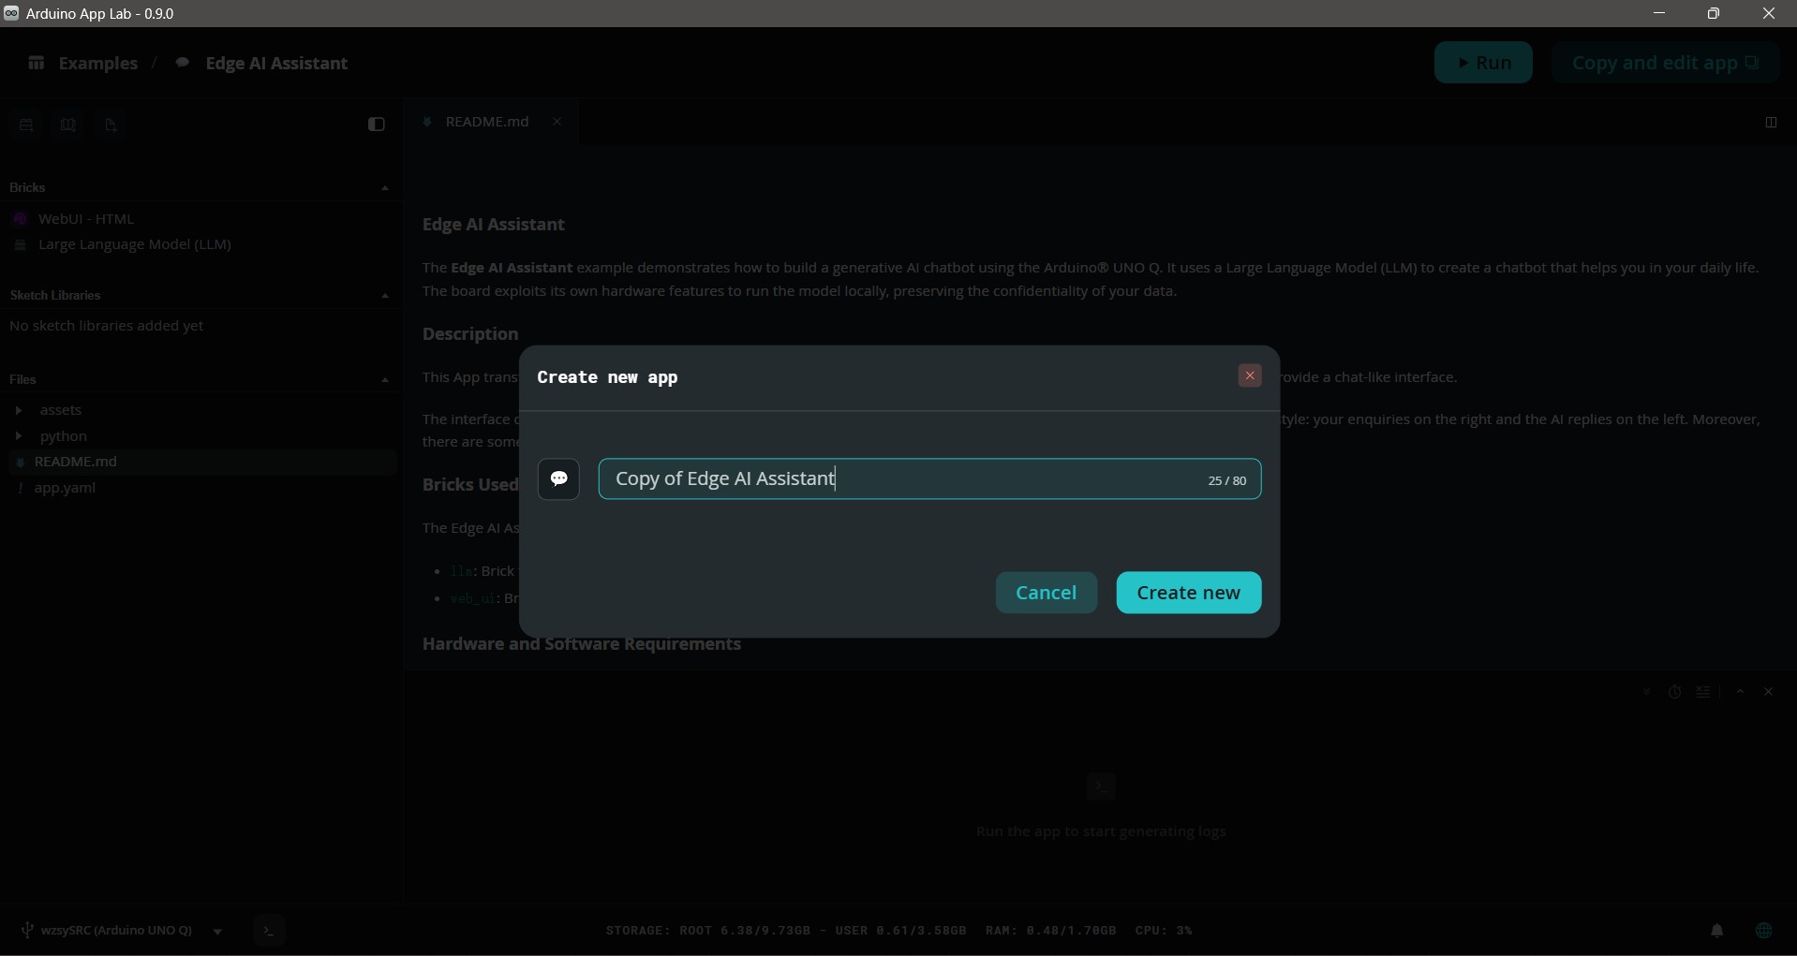
Task: Click the add sketch library icon
Action: 68,125
